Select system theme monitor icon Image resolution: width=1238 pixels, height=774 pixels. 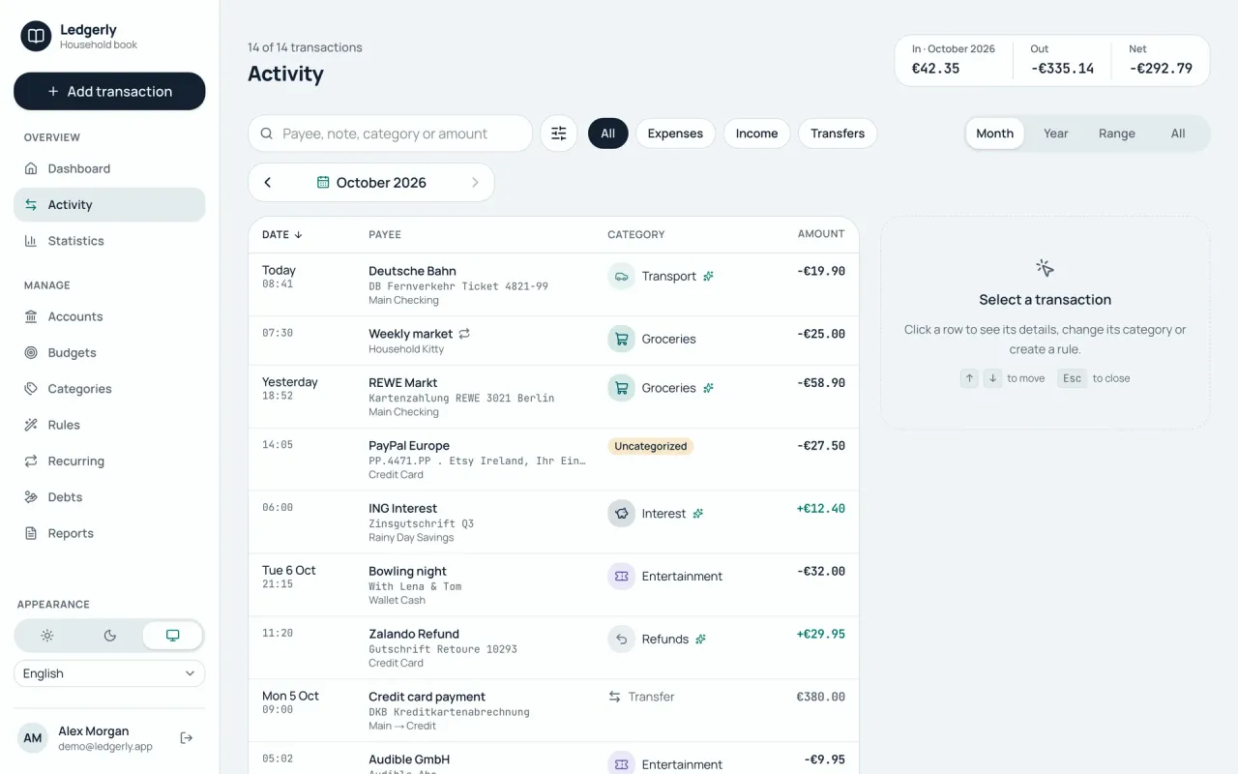pyautogui.click(x=172, y=636)
